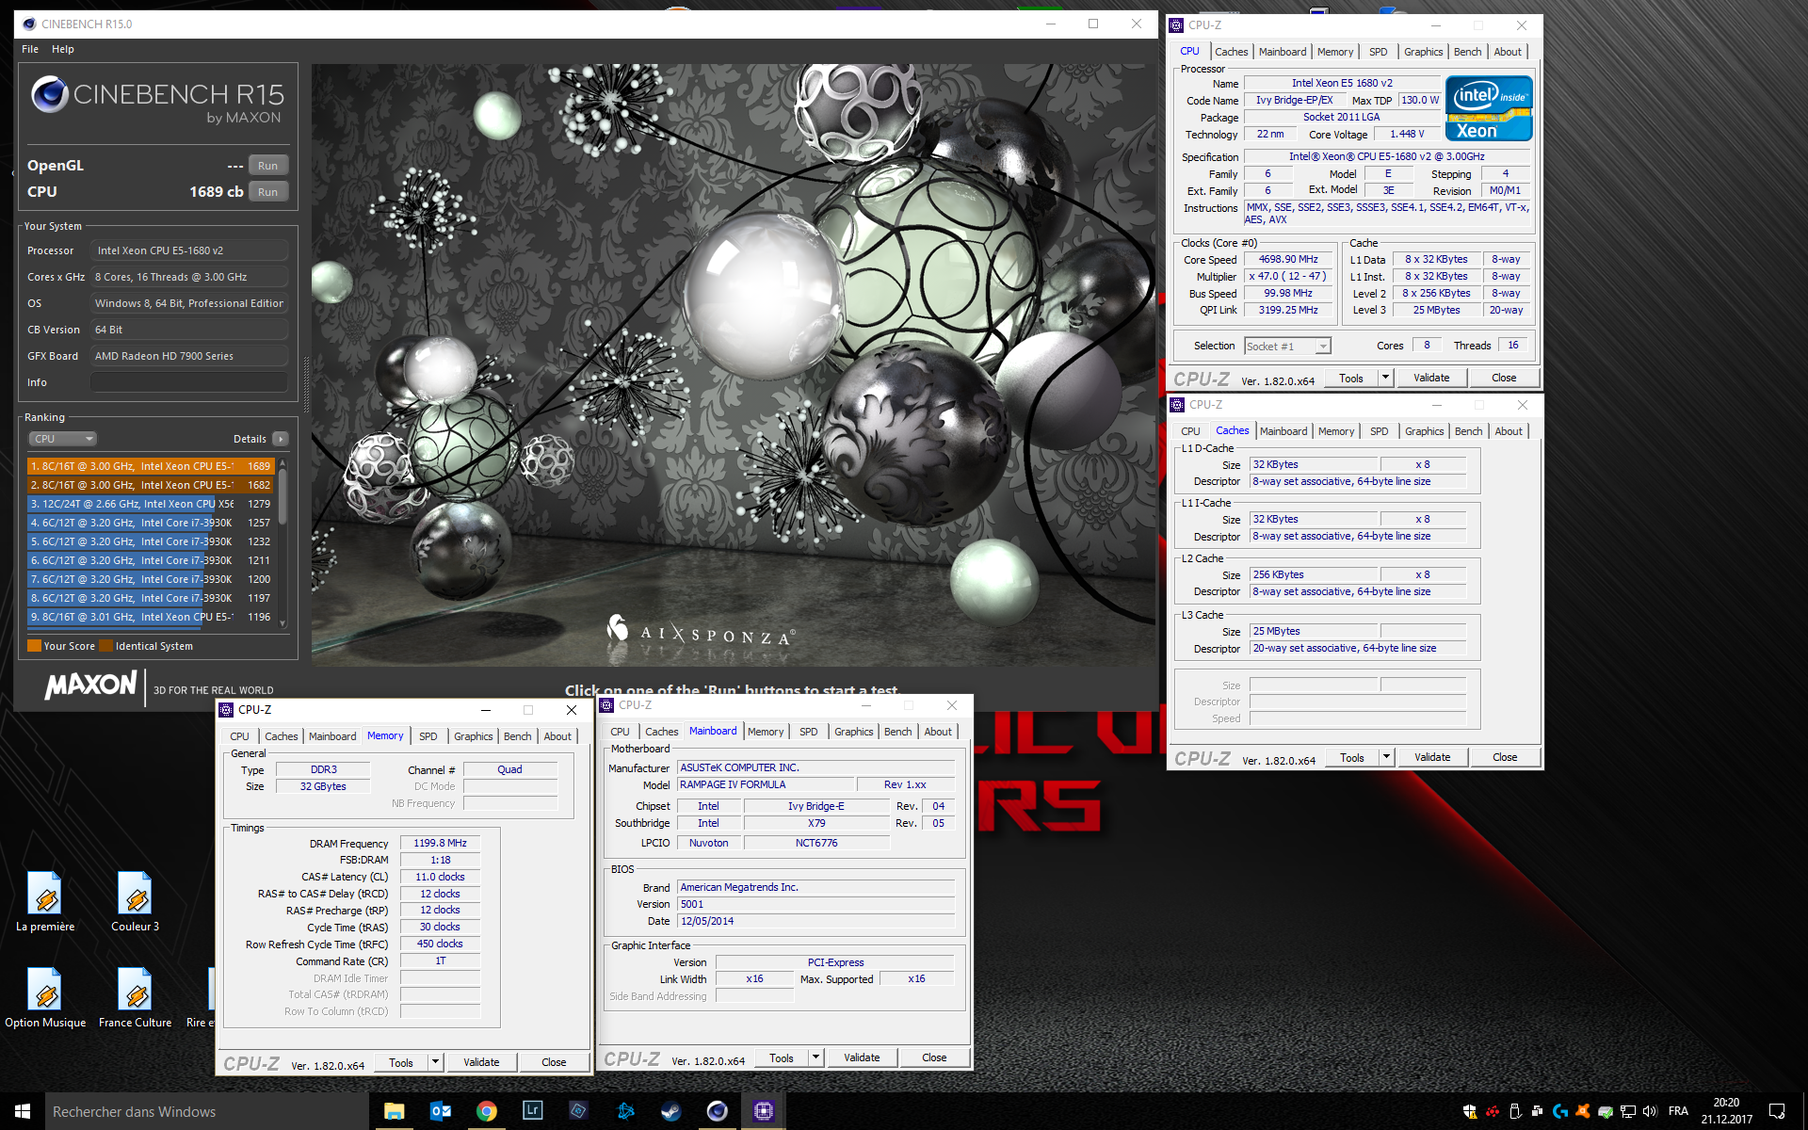Click Tools button in CPU-Z Memory window
This screenshot has width=1808, height=1130.
pos(401,1062)
